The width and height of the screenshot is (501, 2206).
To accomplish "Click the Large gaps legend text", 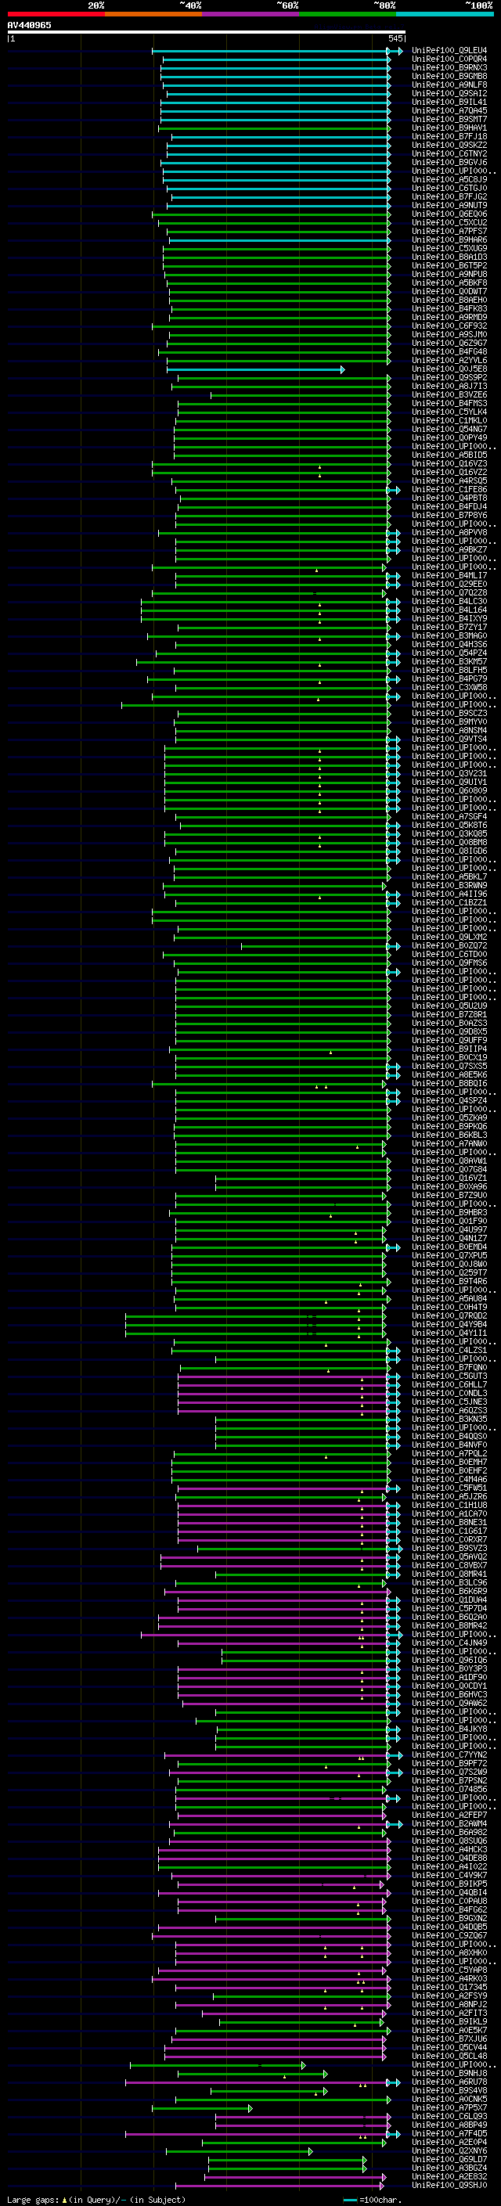I will point(96,2199).
